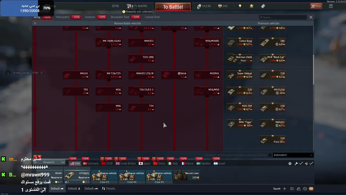Add squad member with plus icon
Image resolution: width=346 pixels, height=195 pixels.
coord(284,189)
